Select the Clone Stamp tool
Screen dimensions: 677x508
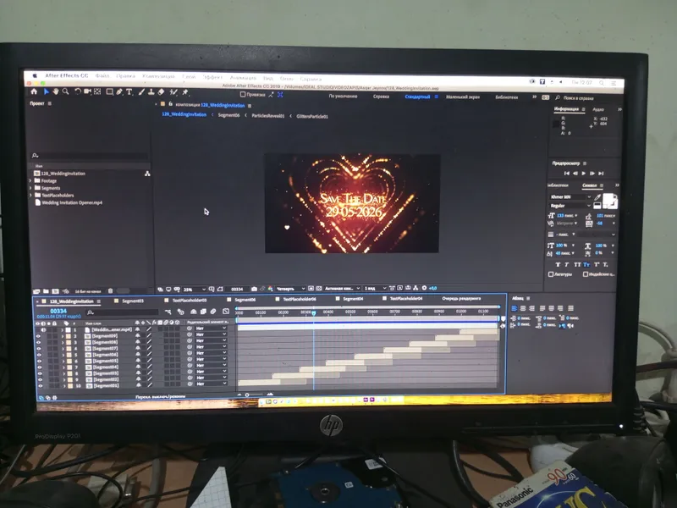[151, 91]
